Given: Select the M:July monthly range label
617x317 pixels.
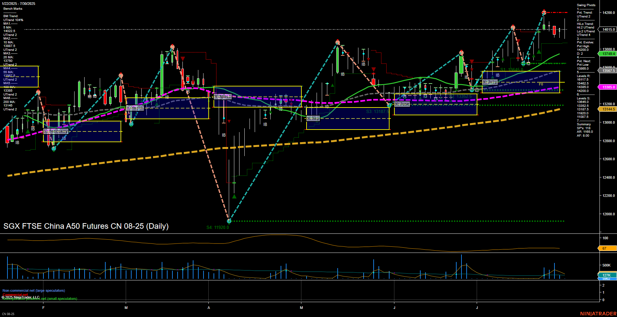Looking at the screenshot, I should tap(490, 82).
